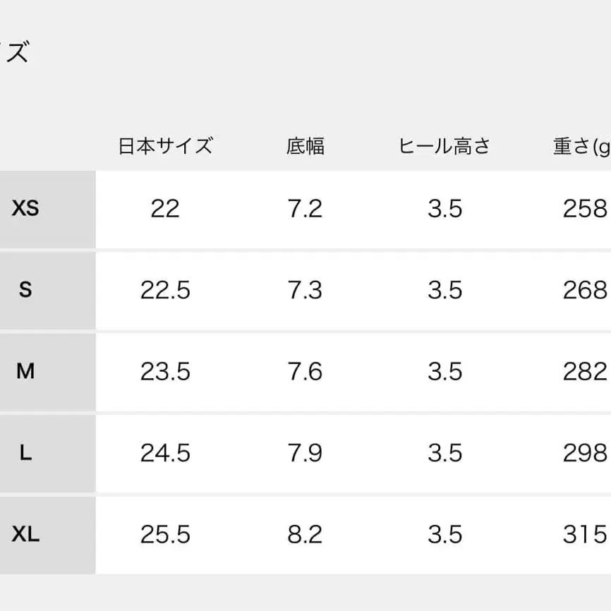Click the S size row label
Image resolution: width=611 pixels, height=611 pixels.
click(26, 290)
